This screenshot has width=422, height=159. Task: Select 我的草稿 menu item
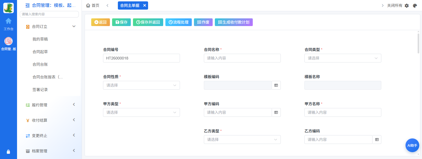[x=40, y=39]
